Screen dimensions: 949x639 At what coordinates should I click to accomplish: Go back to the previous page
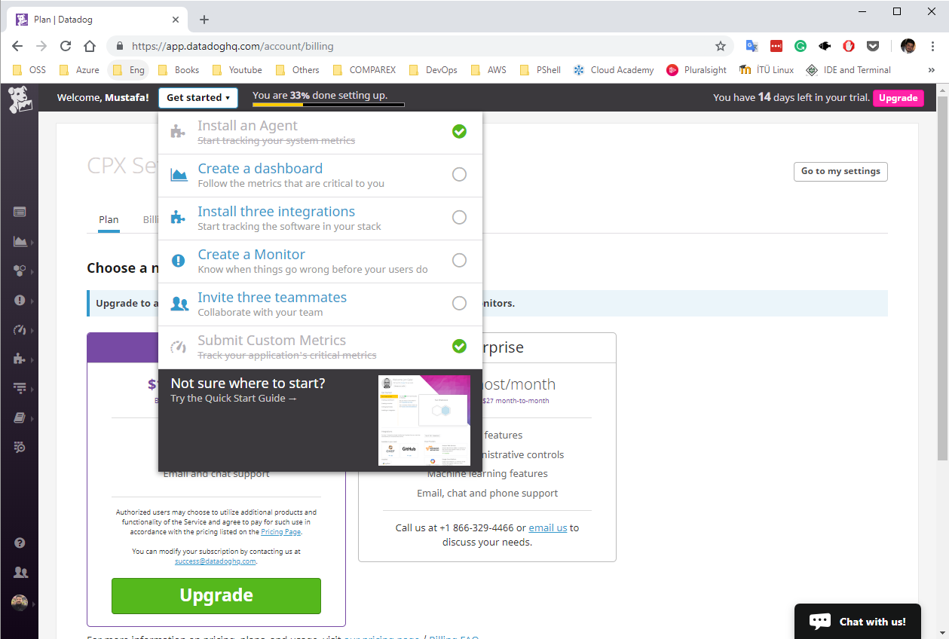17,46
